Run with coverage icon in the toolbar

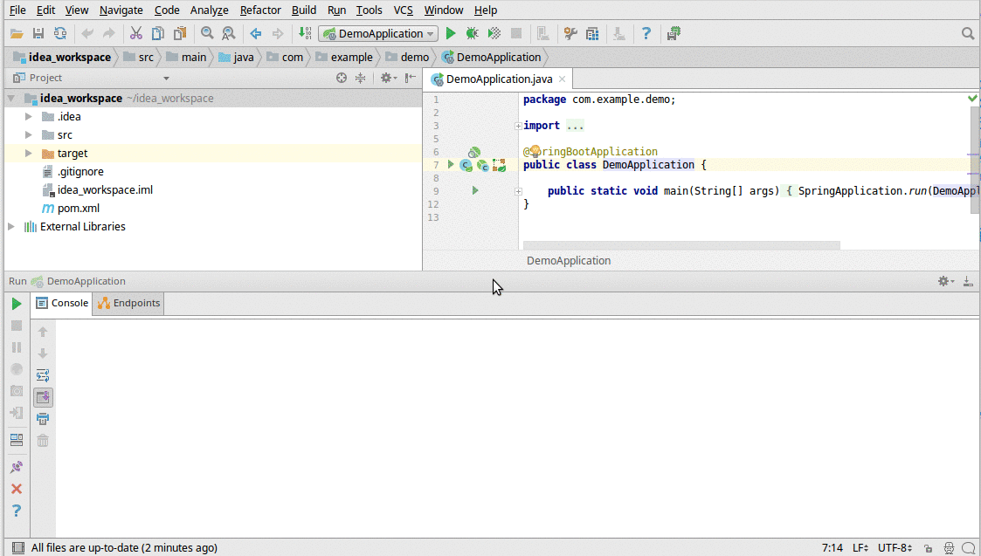(494, 34)
